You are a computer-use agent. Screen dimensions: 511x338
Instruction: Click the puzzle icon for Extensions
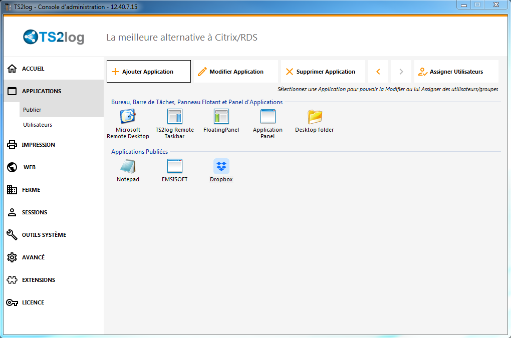[12, 280]
